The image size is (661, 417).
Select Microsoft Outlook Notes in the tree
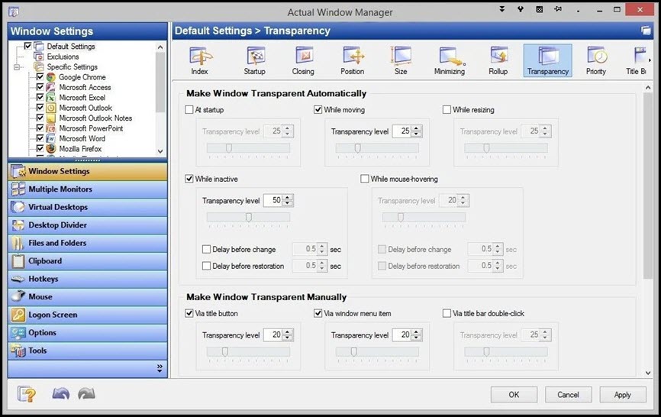click(x=95, y=118)
